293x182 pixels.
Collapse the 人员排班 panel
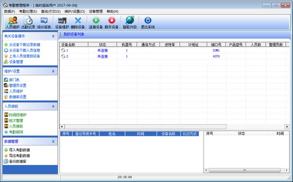[53, 107]
